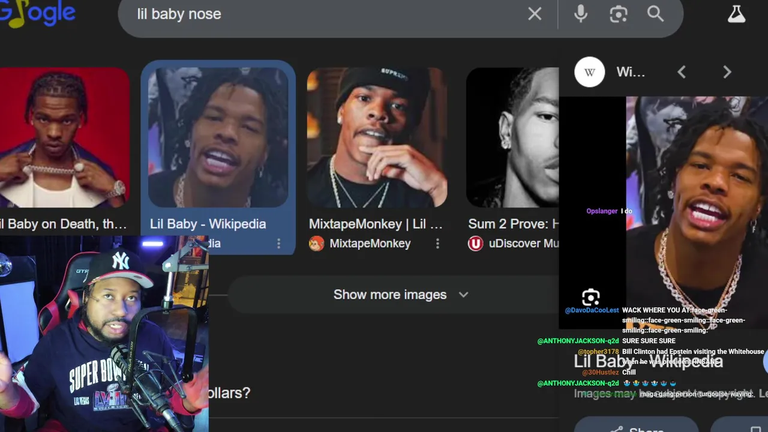Go to previous image in preview panel

point(682,72)
